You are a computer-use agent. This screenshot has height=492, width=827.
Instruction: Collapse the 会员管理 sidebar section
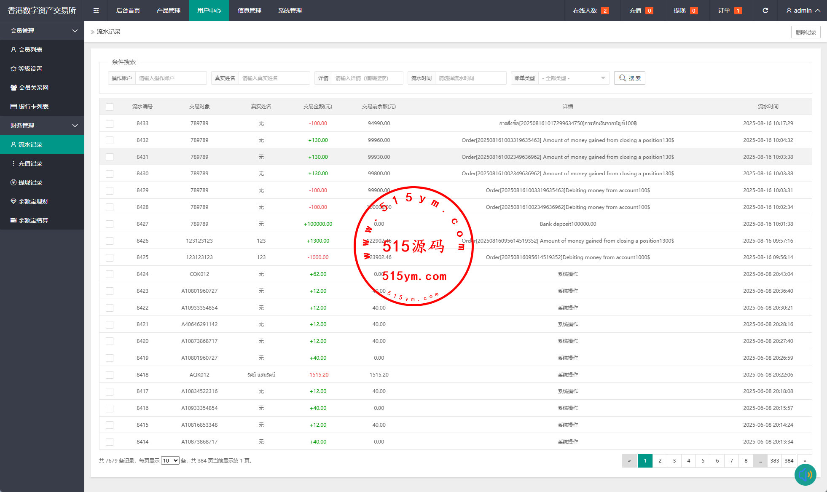pos(42,31)
